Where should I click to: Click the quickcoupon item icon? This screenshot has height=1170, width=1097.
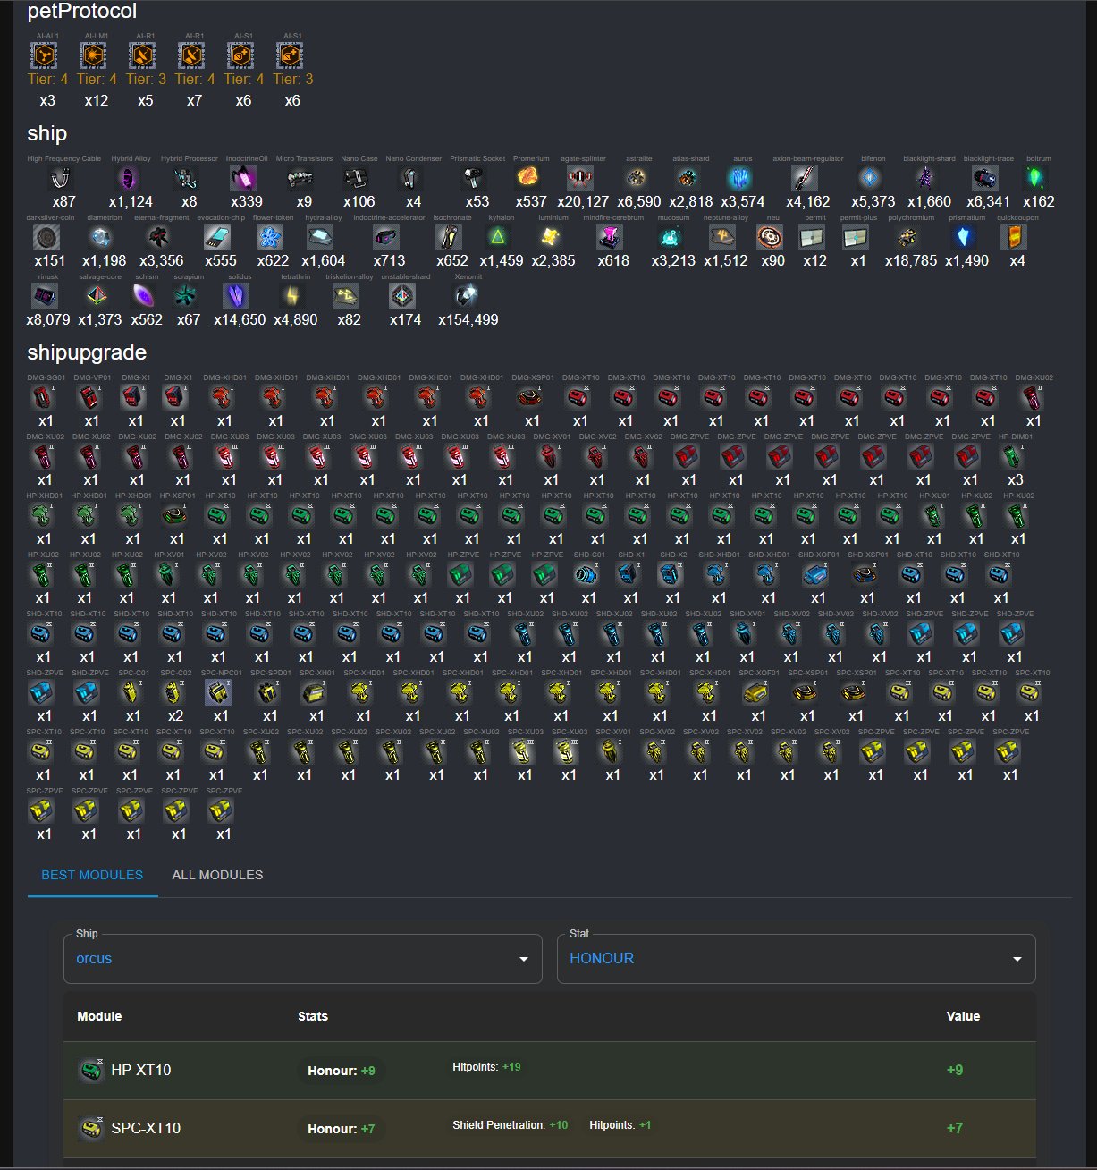(1016, 237)
